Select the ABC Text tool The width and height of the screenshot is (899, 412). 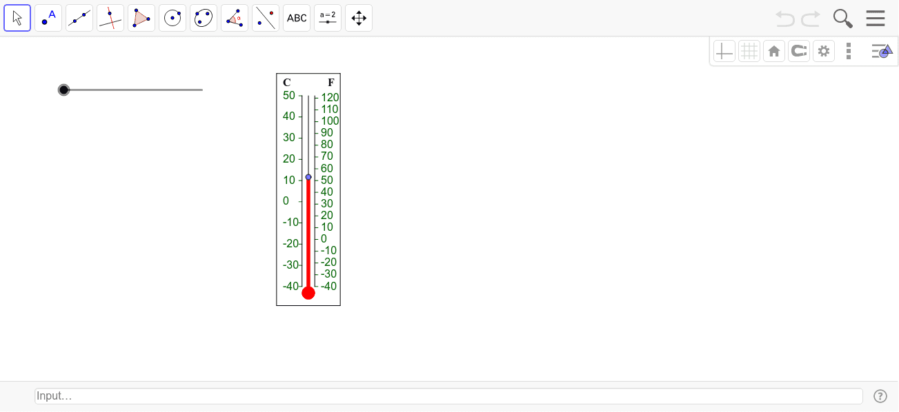point(297,18)
